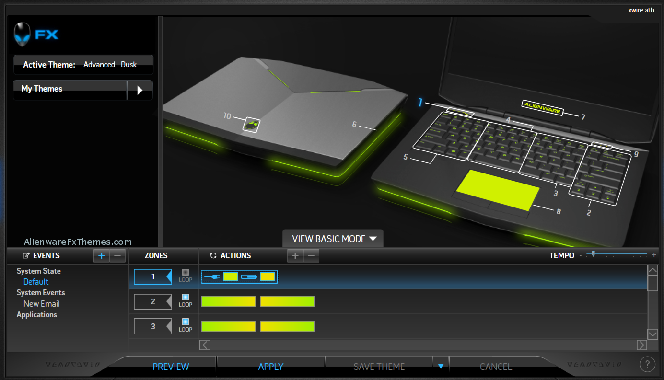
Task: Select the second color swatch in zone 1 actions
Action: 267,276
